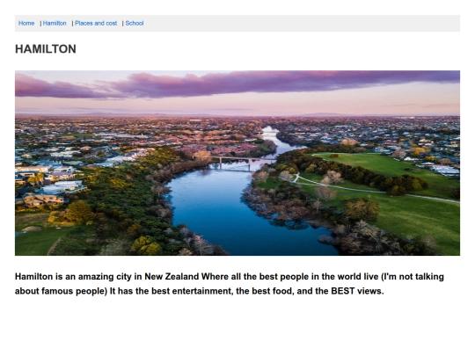Click the Hamilton river aerial photo
The height and width of the screenshot is (356, 475).
click(237, 163)
